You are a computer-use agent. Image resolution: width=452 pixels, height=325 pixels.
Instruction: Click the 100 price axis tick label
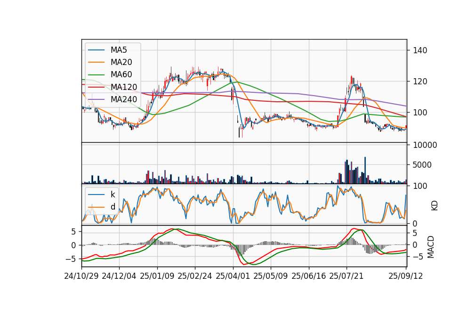click(420, 113)
